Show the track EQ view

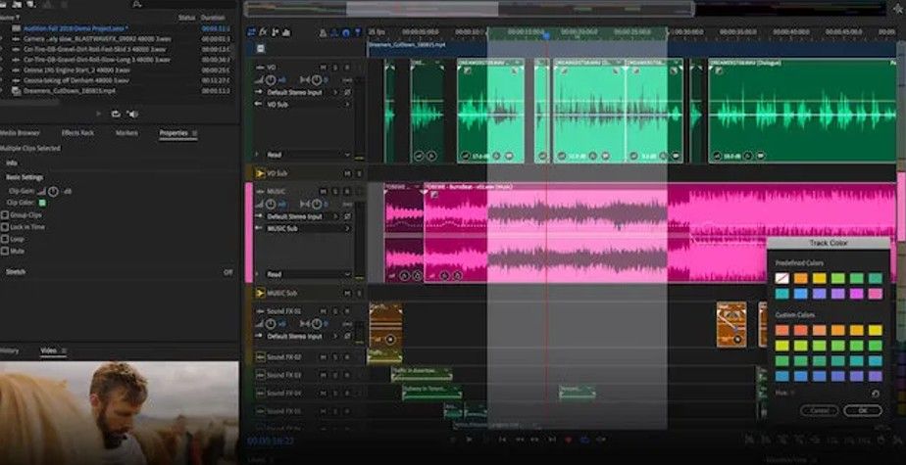pyautogui.click(x=286, y=32)
